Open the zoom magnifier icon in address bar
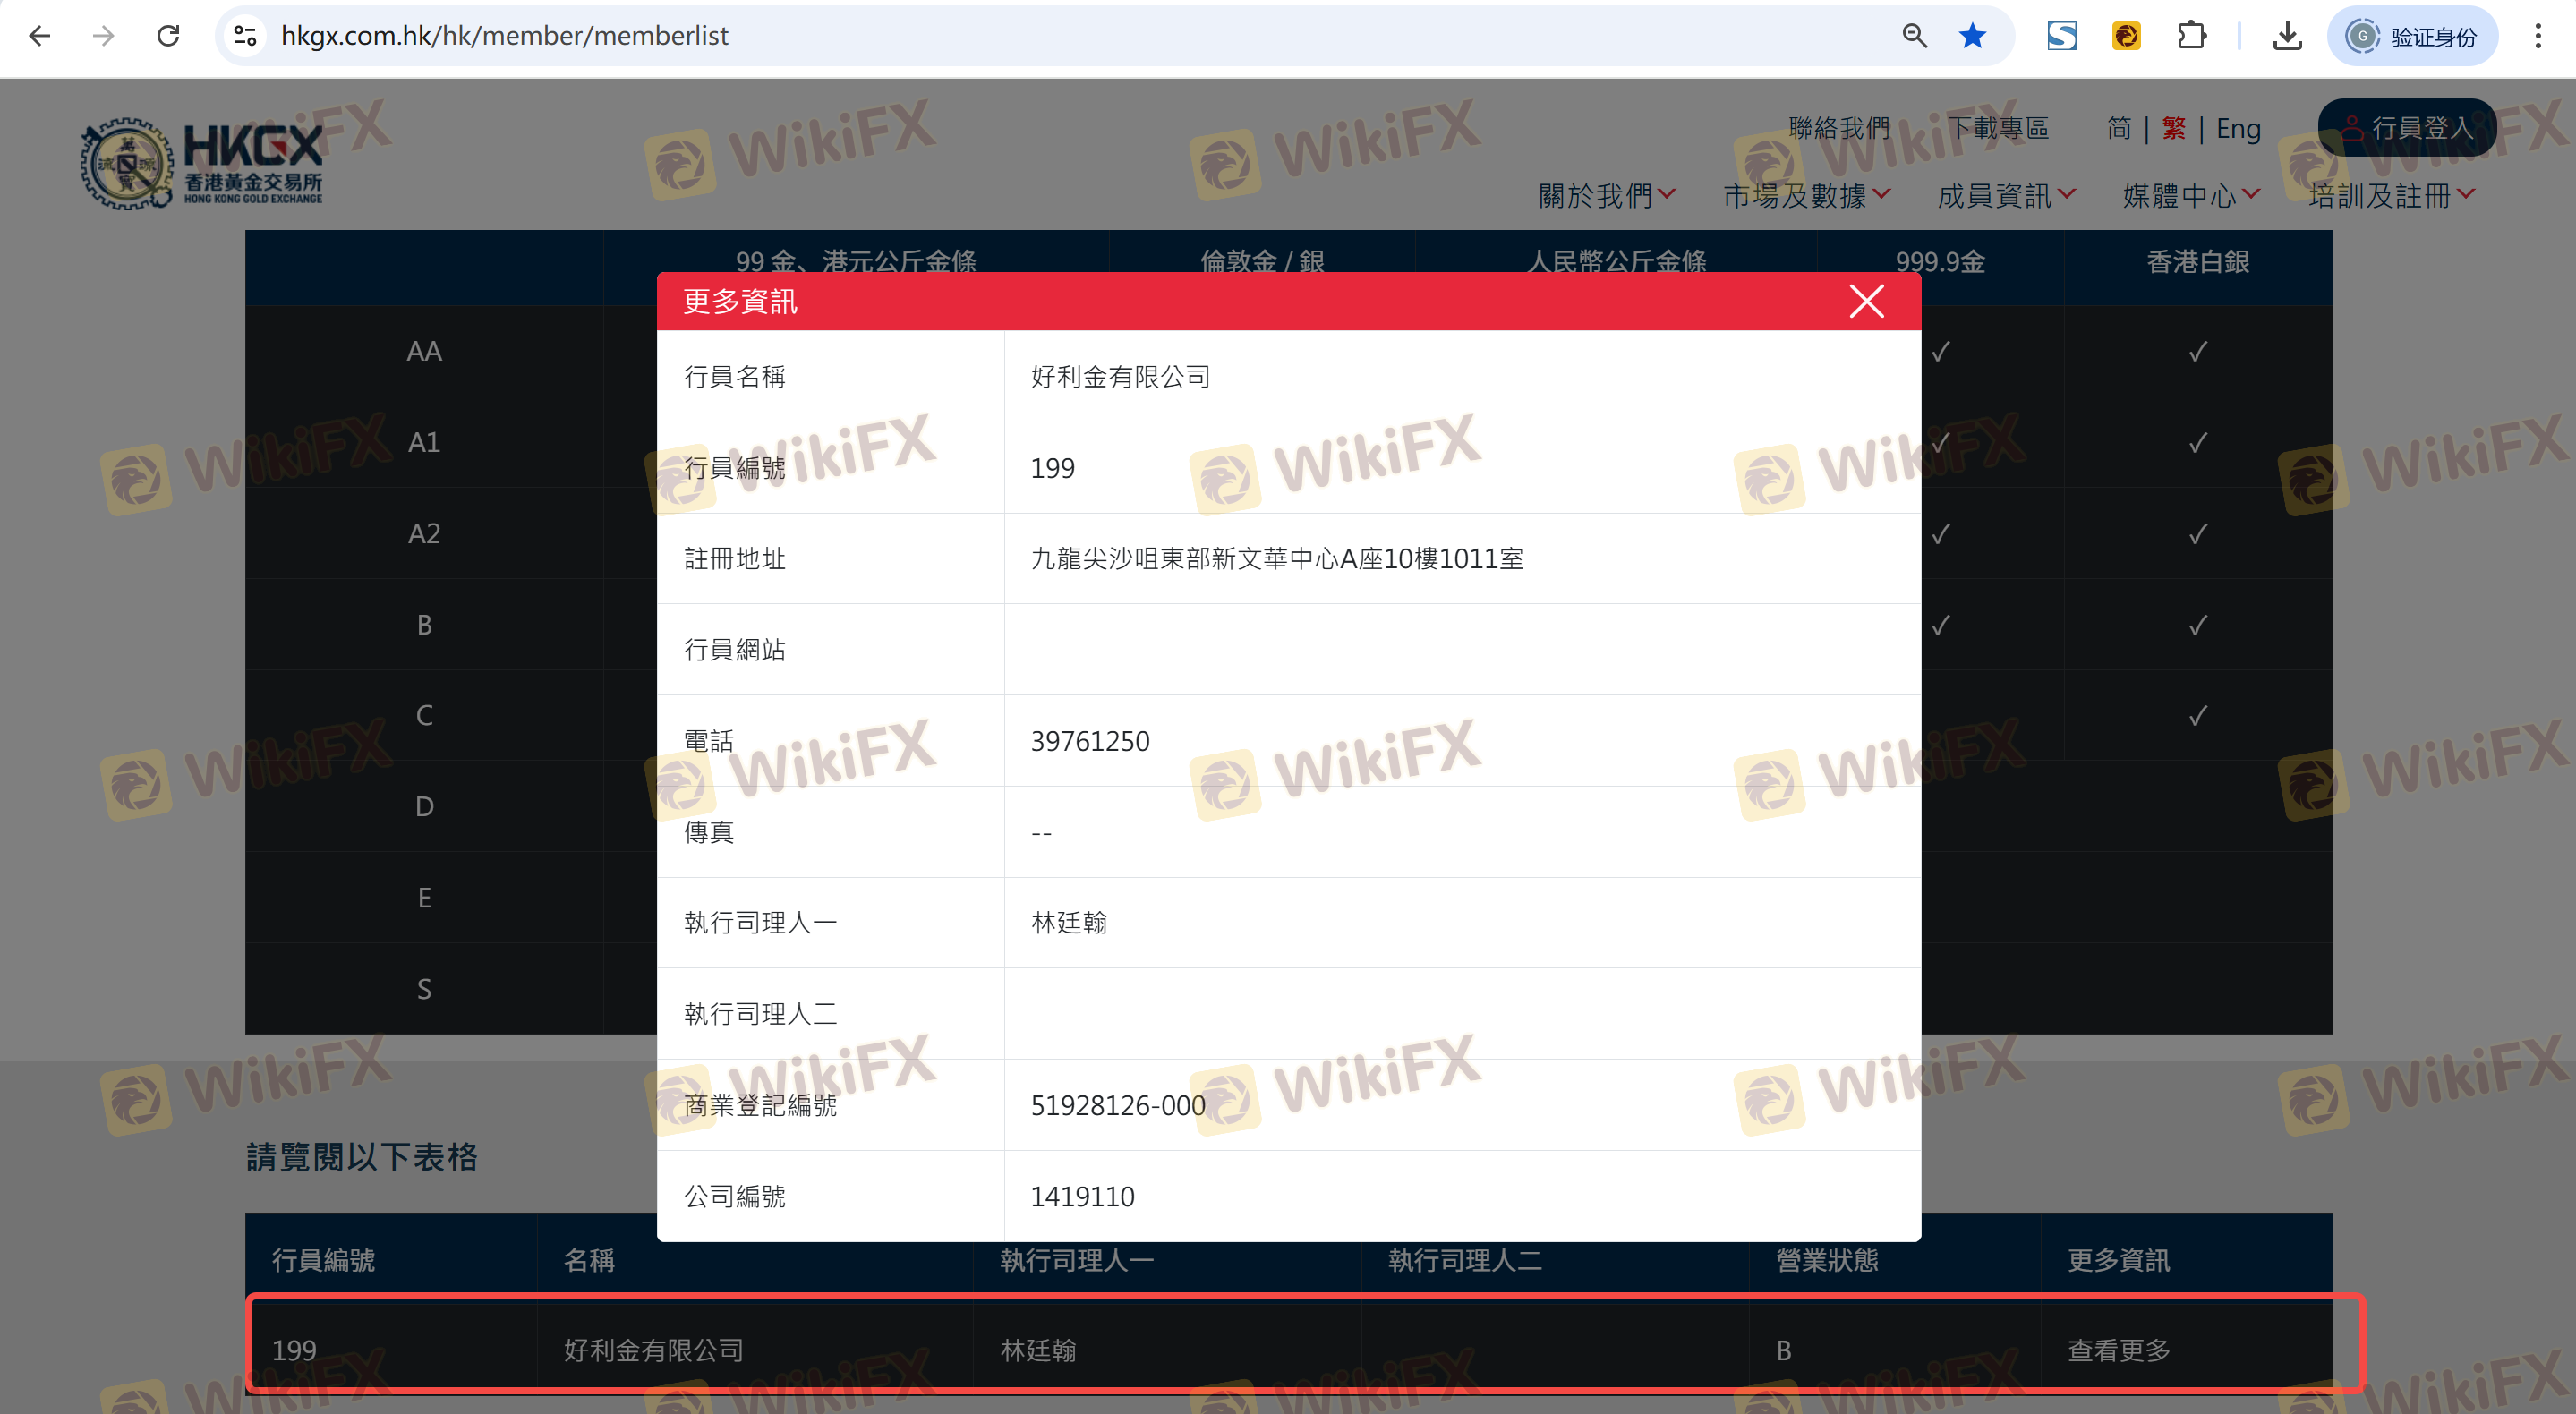2576x1414 pixels. [1914, 36]
